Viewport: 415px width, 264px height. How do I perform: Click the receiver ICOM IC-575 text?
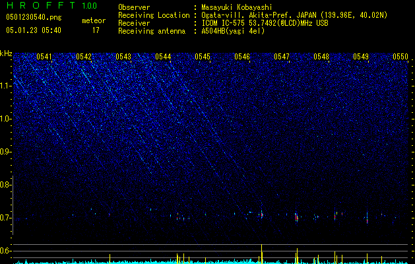tap(265, 23)
